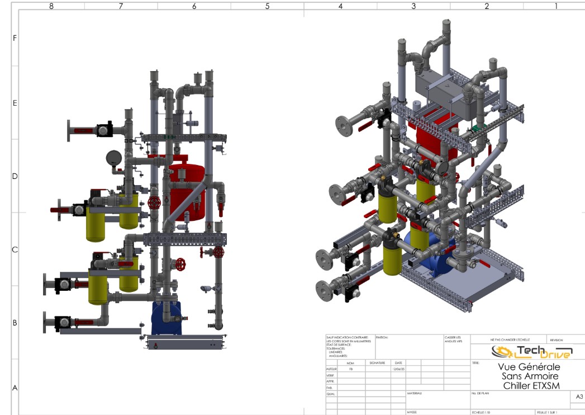Click zone number '1' on top border
Image resolution: width=585 pixels, height=415 pixels.
[556, 6]
